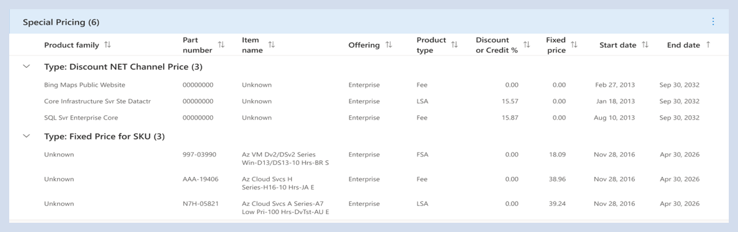Sort by Item name column icon
Image resolution: width=738 pixels, height=232 pixels.
(272, 45)
